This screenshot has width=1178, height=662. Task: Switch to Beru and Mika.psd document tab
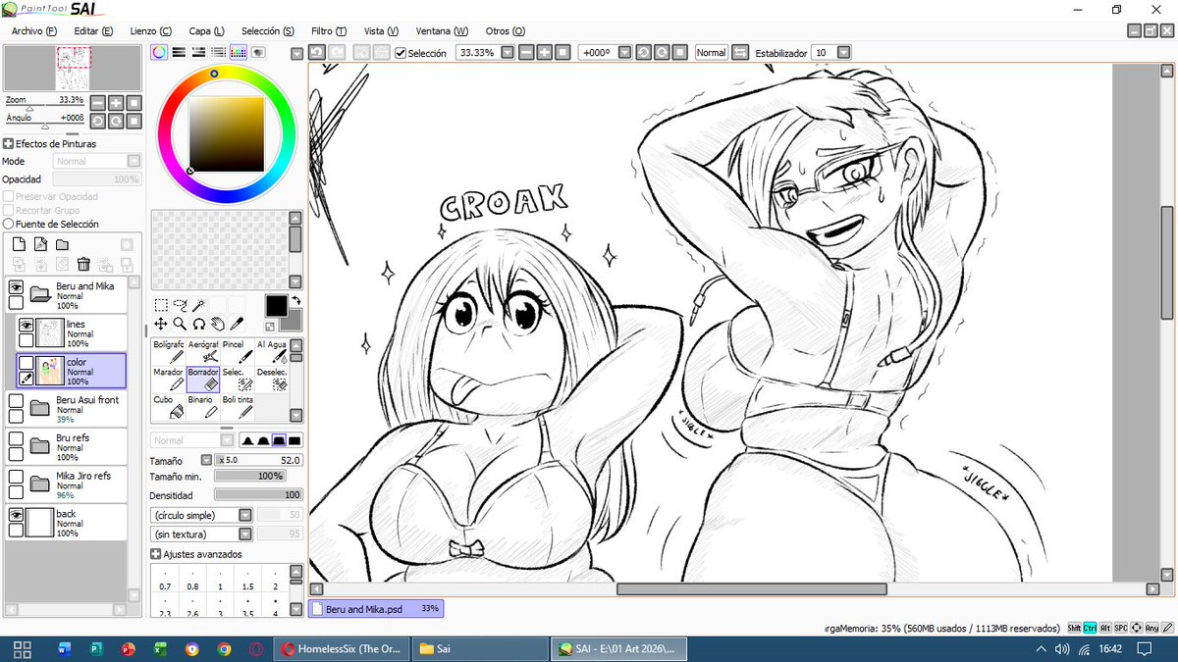click(x=376, y=608)
